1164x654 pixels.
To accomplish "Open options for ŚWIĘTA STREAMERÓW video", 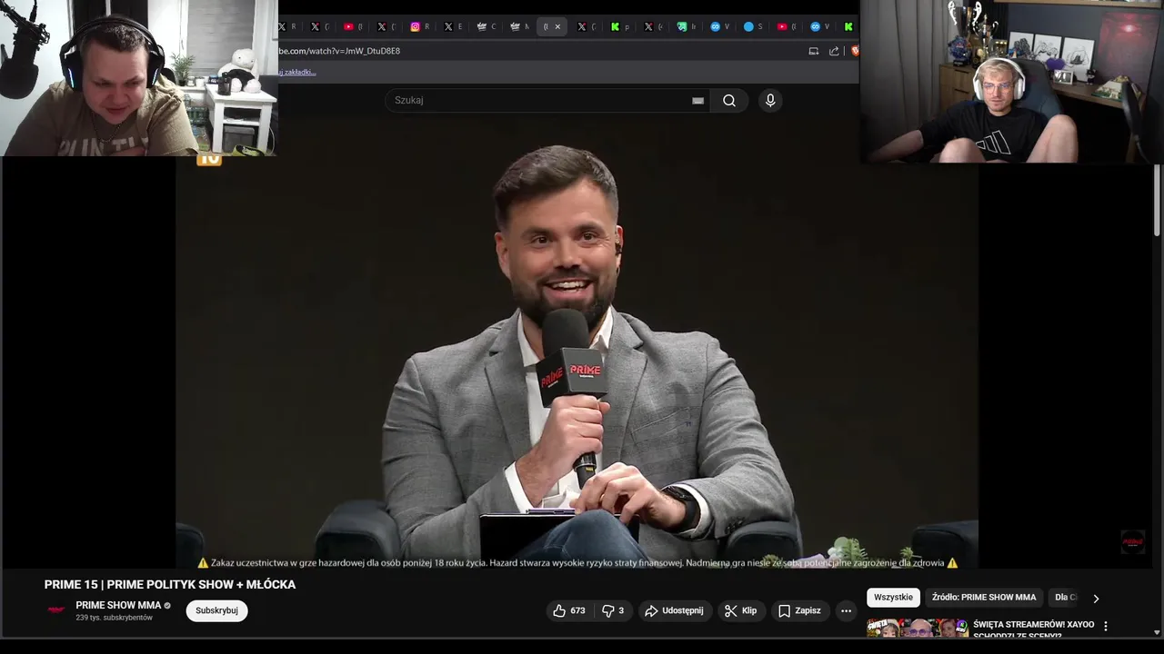I will 1106,626.
